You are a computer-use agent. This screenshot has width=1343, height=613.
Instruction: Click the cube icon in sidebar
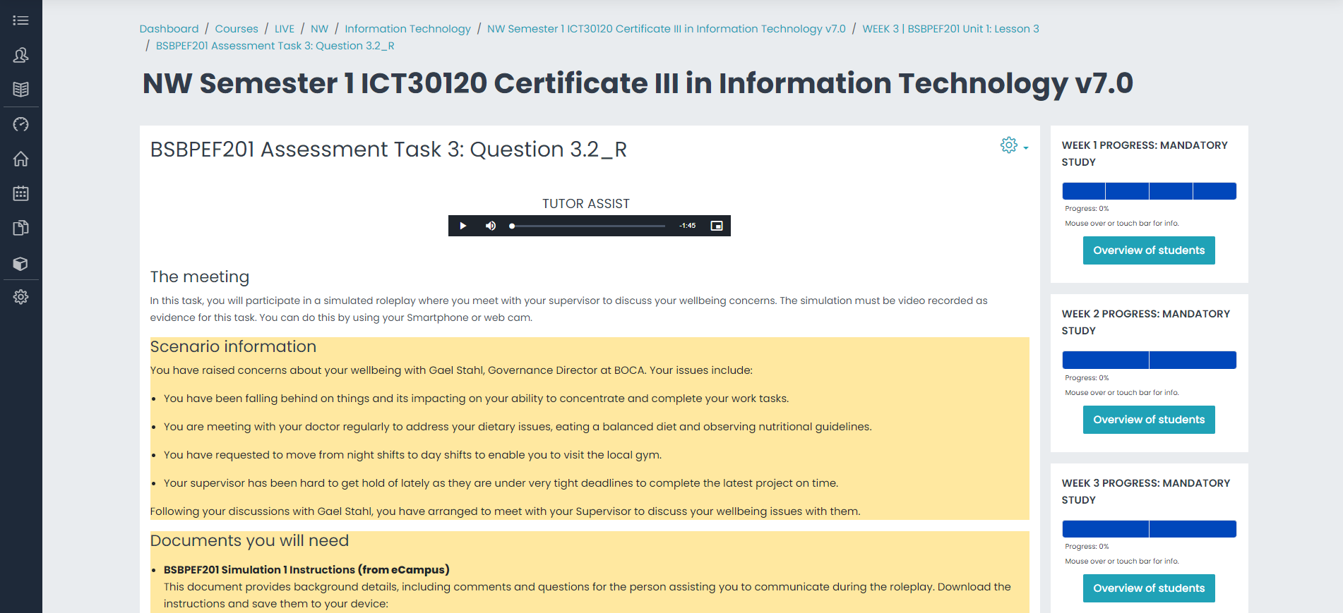20,263
